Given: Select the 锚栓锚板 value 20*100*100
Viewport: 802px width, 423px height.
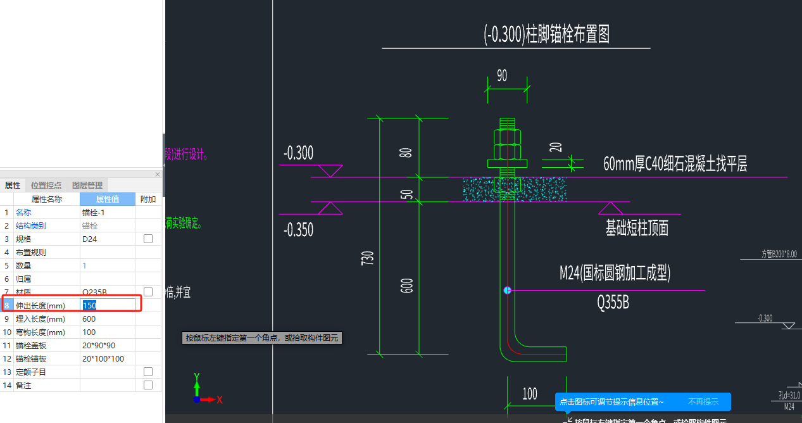Looking at the screenshot, I should 108,358.
